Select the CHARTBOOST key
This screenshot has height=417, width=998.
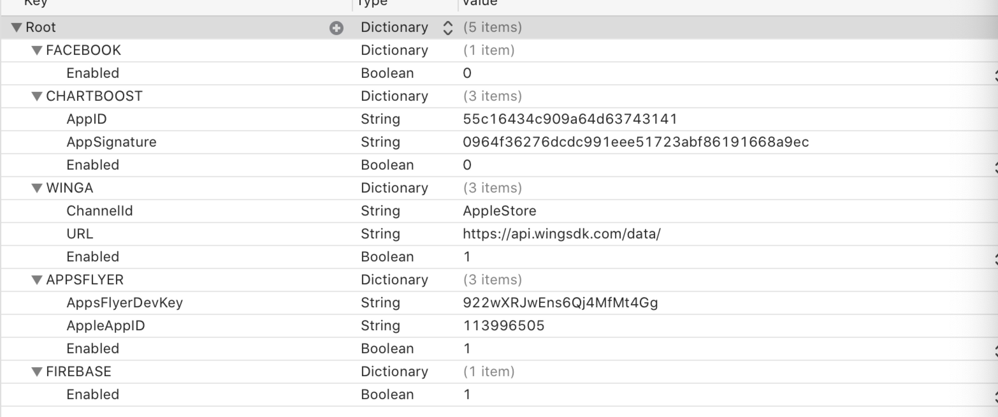point(94,96)
